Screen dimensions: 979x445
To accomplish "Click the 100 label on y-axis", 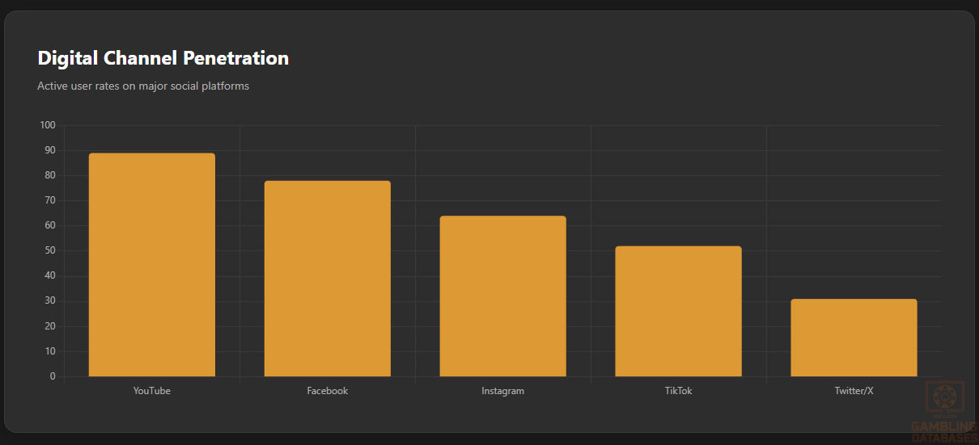I will point(47,125).
